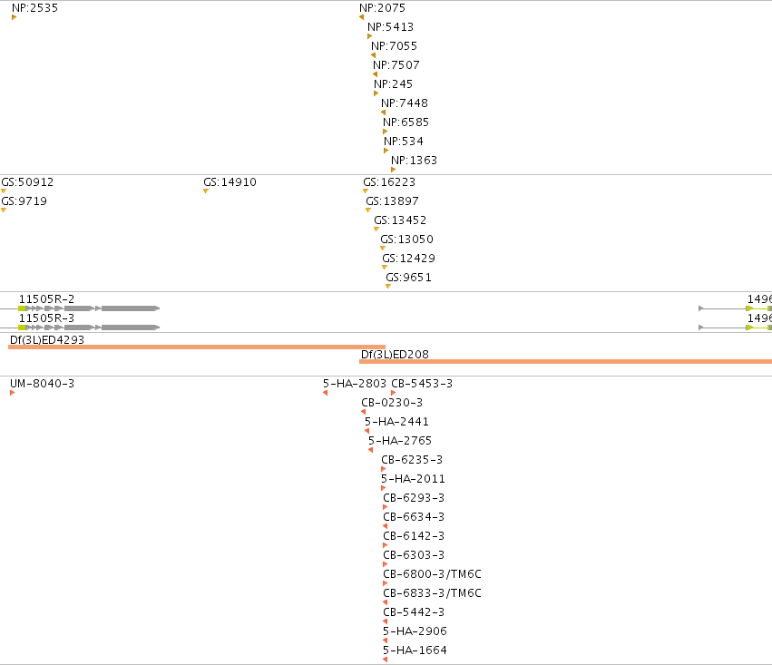Select the CB-6293-3 insertion label
The height and width of the screenshot is (665, 772).
click(414, 498)
